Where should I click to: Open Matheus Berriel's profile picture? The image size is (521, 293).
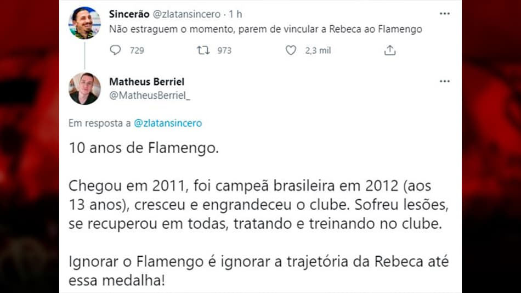[x=84, y=88]
